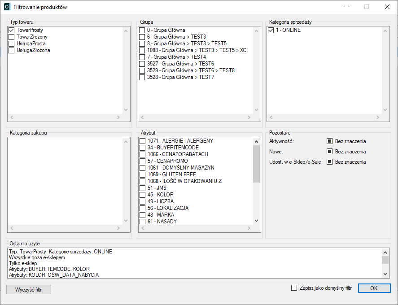Check the 45 - KOLOR attribute

point(142,195)
